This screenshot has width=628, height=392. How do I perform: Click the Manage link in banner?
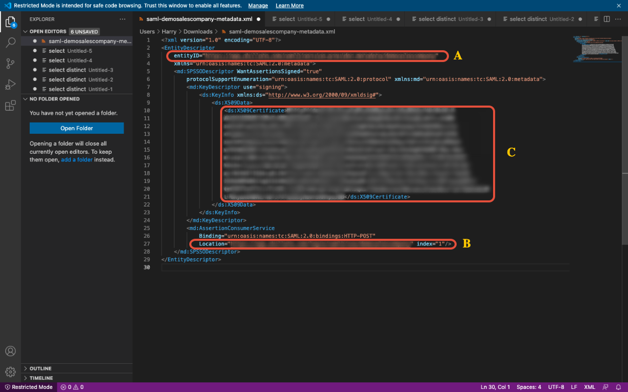(258, 6)
